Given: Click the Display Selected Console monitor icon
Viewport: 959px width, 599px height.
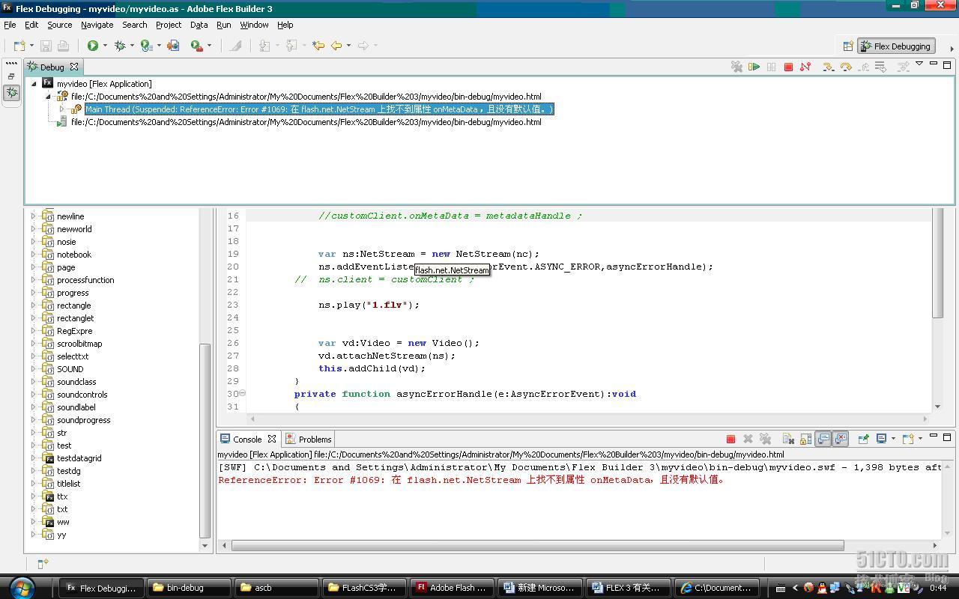Looking at the screenshot, I should 882,439.
